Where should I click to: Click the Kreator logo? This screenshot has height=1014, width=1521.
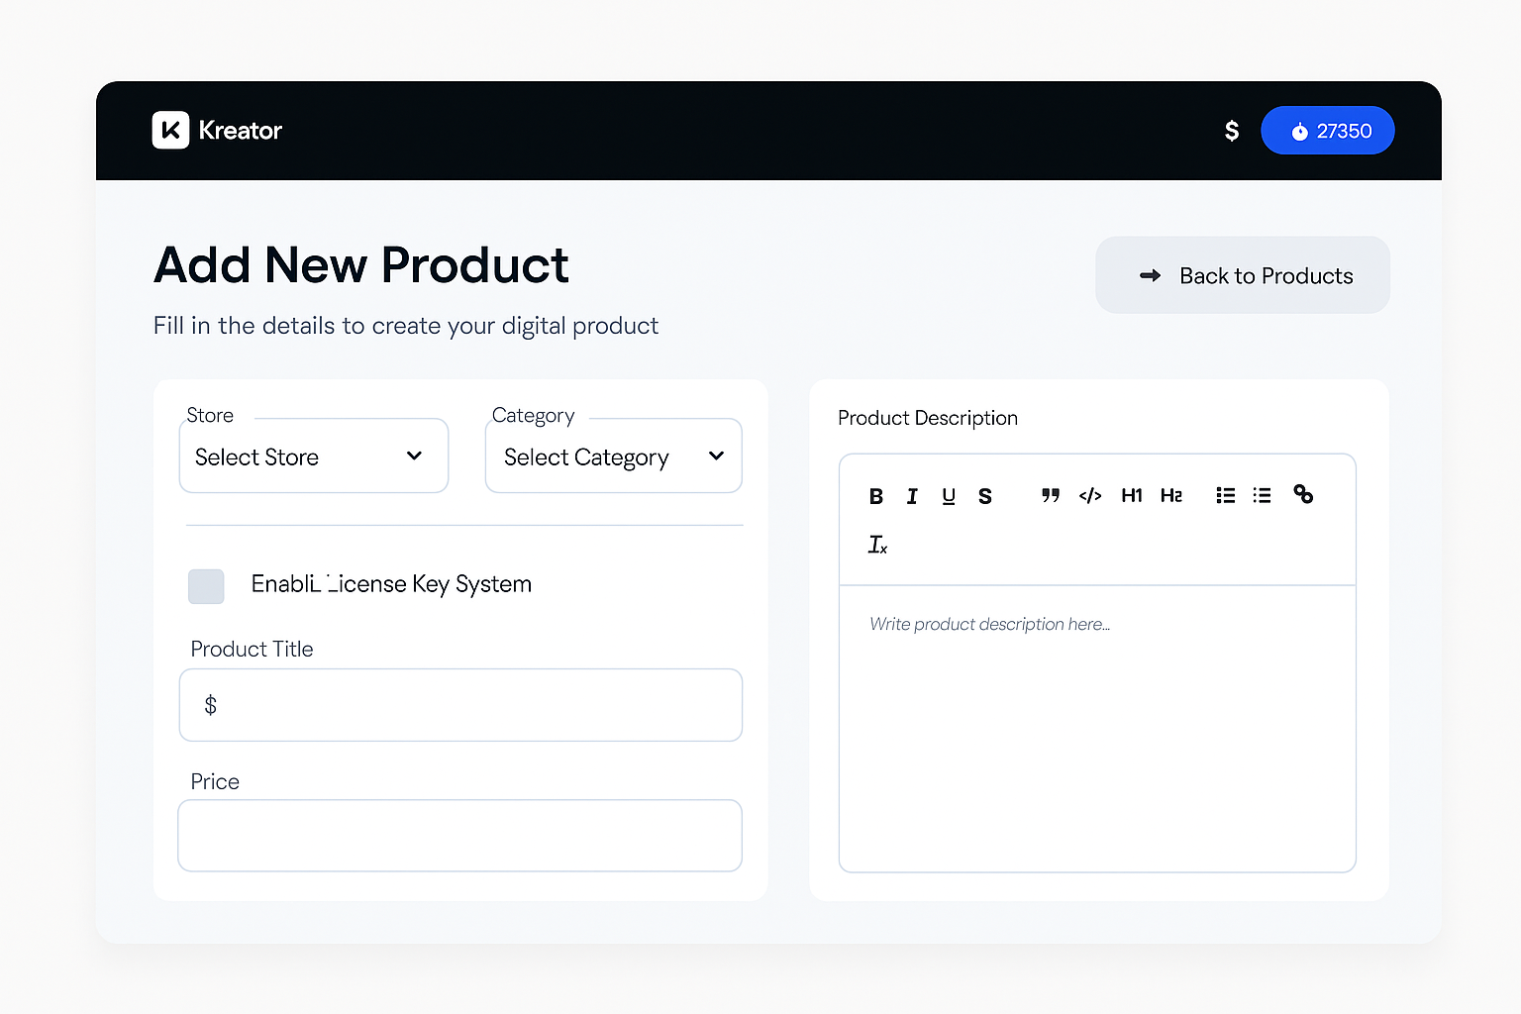[216, 130]
